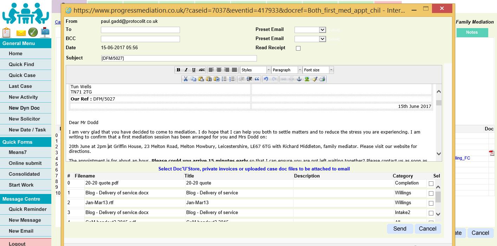
Task: Click Cancel button in background page
Action: tap(480, 233)
